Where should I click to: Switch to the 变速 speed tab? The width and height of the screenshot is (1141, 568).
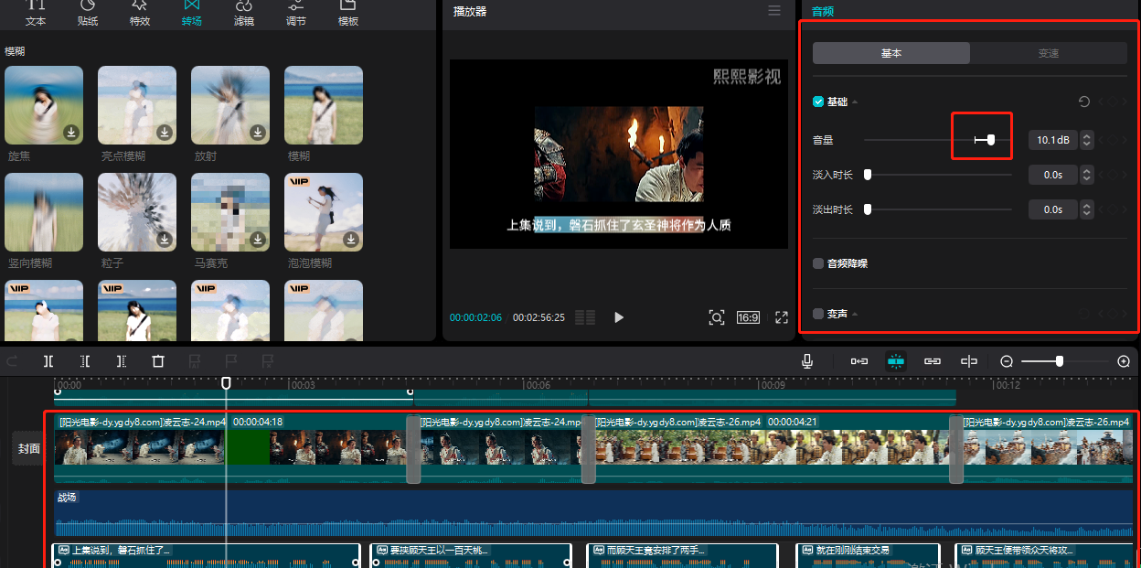tap(1049, 53)
